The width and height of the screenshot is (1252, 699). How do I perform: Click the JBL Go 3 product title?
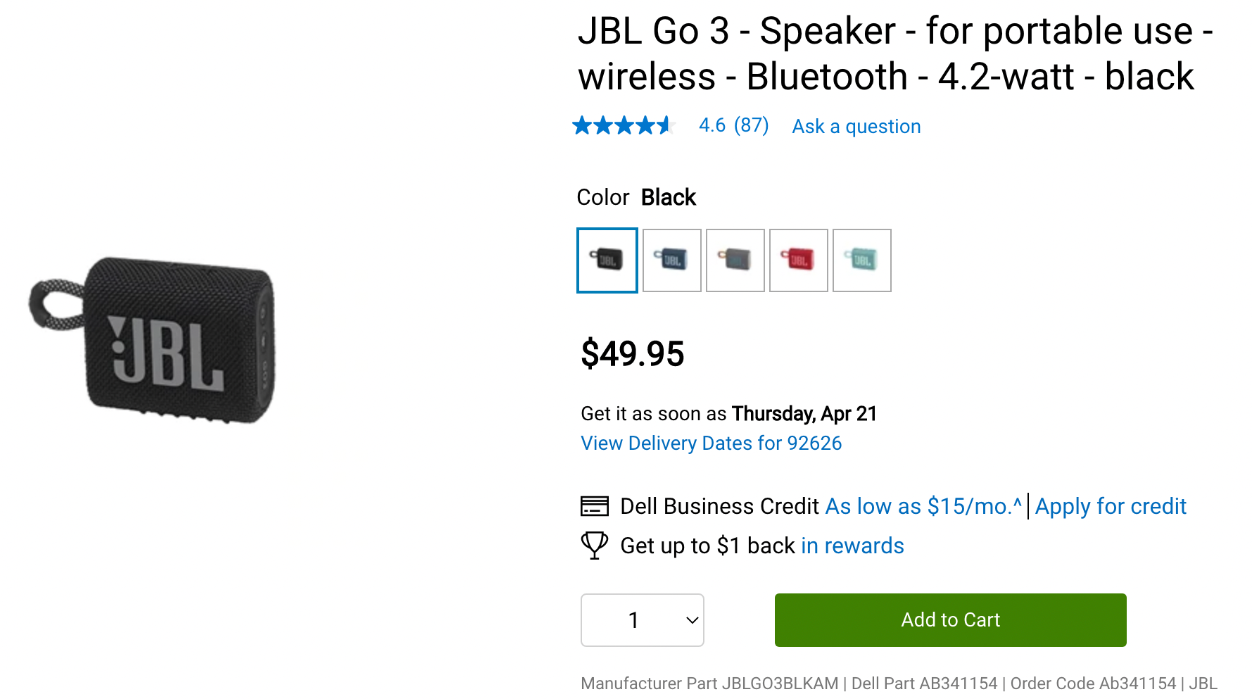pyautogui.click(x=894, y=53)
